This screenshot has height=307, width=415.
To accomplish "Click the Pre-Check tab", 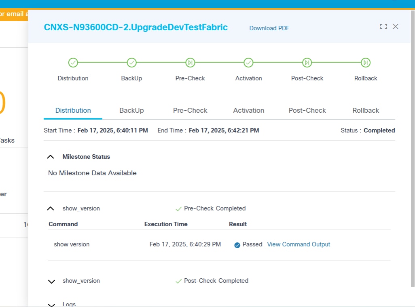I will [x=190, y=110].
